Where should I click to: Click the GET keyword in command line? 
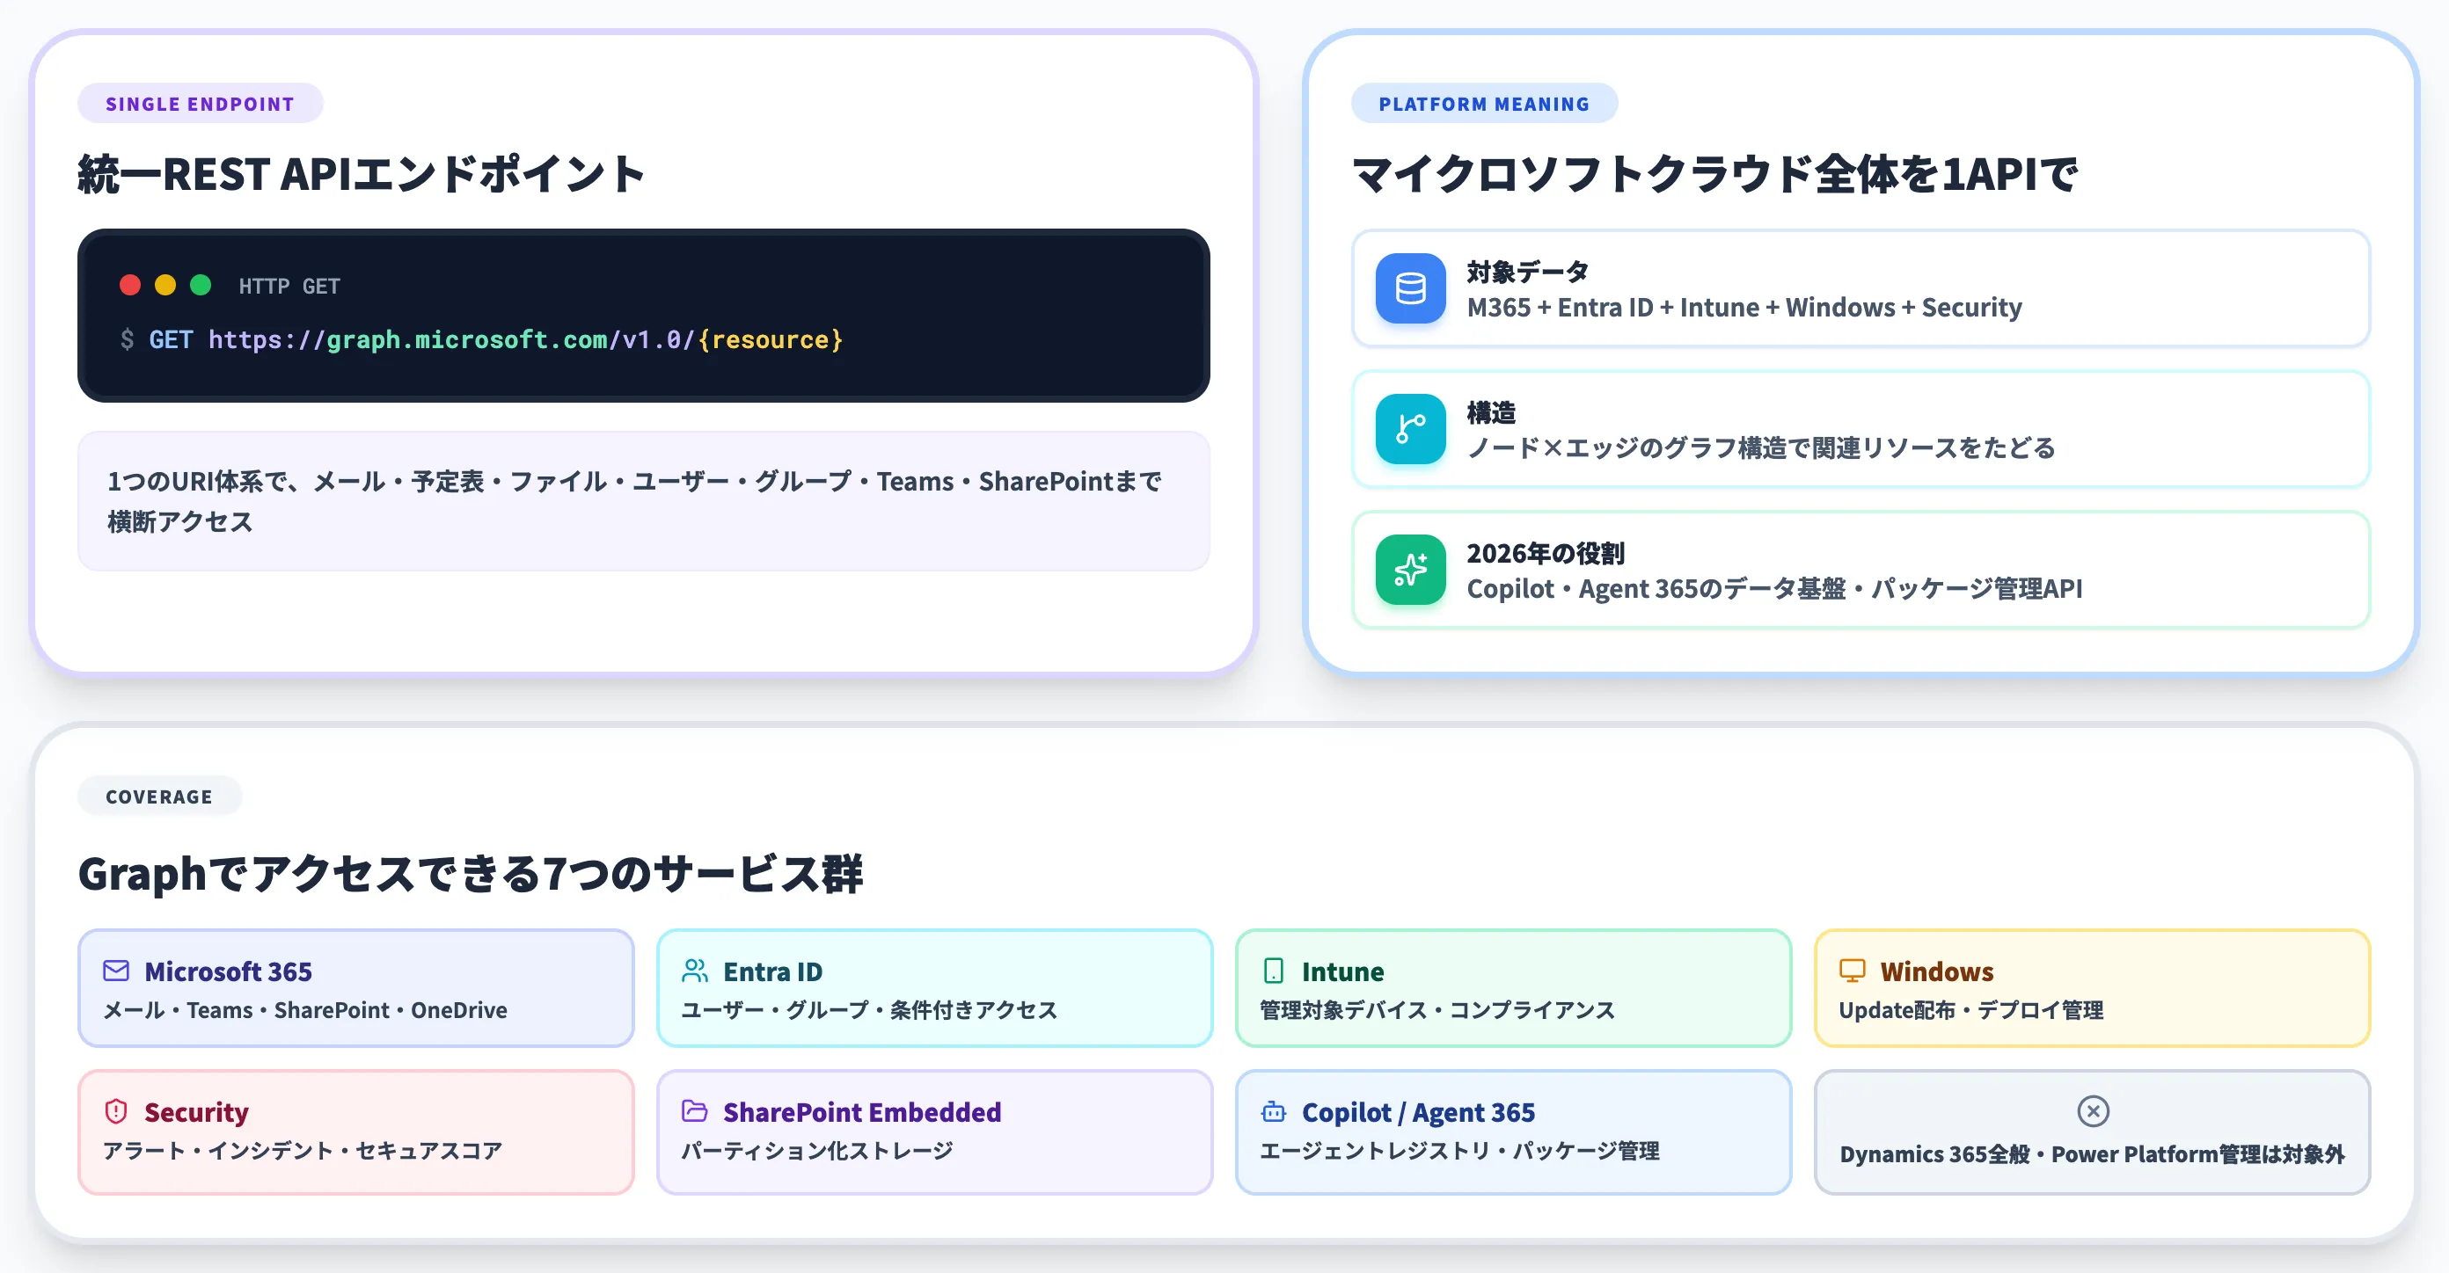pyautogui.click(x=172, y=339)
